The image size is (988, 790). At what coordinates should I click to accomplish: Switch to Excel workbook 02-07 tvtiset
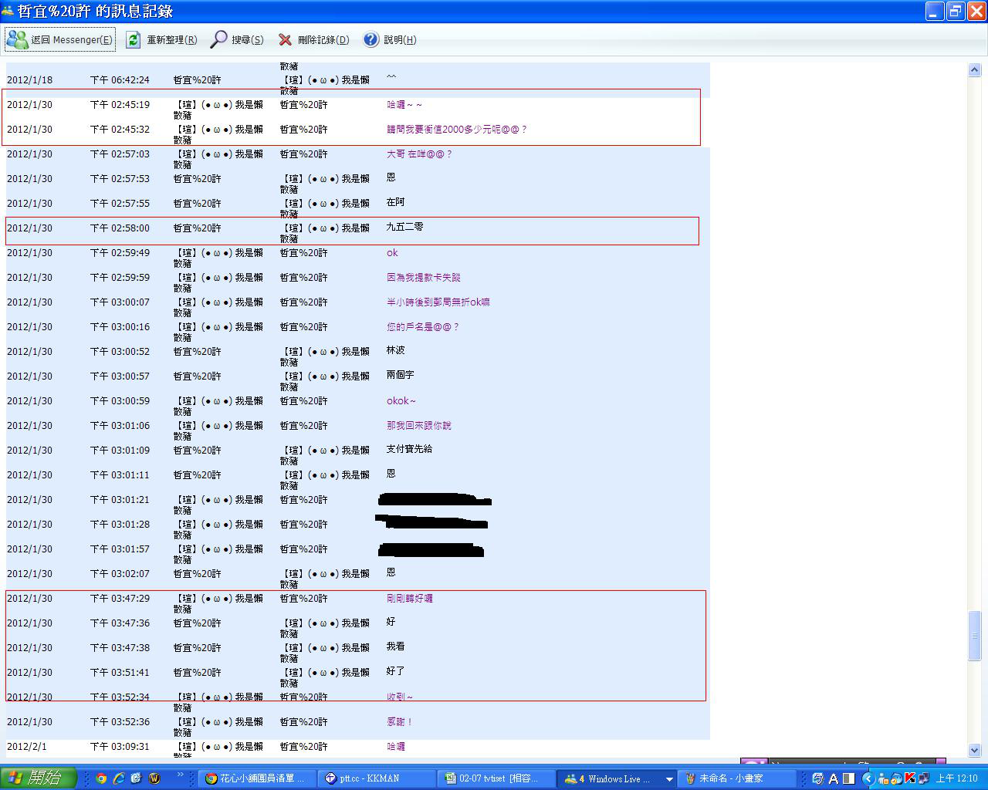point(496,778)
